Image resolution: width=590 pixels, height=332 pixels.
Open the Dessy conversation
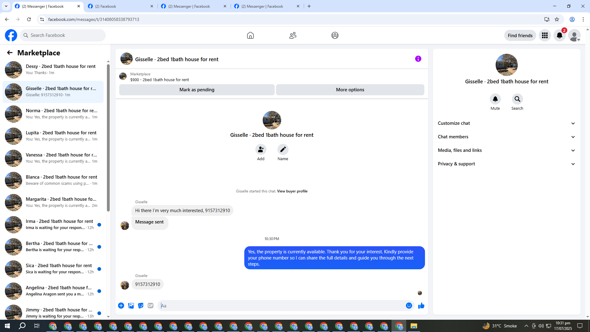(x=53, y=70)
